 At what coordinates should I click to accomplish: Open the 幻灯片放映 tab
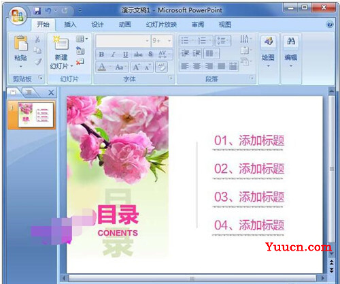(x=161, y=25)
